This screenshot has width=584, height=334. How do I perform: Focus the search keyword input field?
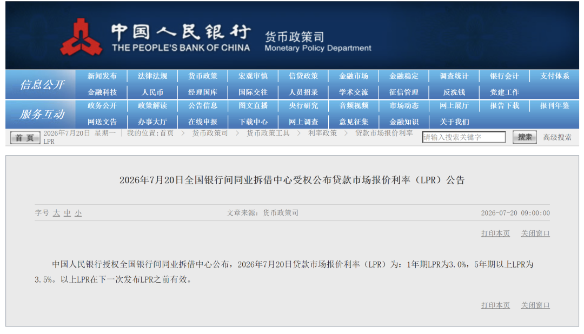point(464,137)
